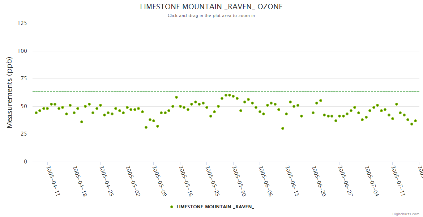This screenshot has width=423, height=217.
Task: Select the peak data point just before 2005-05-16
Action: (x=176, y=97)
